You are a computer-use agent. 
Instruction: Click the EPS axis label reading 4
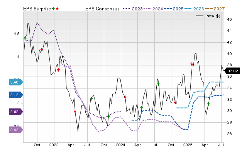(x=18, y=57)
